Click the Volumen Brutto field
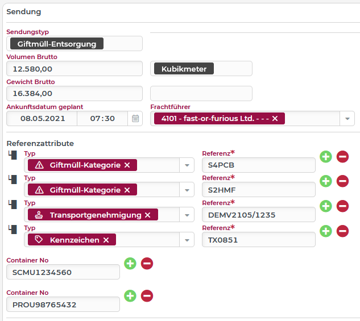Screen dimensions: 360x321 tap(74, 69)
